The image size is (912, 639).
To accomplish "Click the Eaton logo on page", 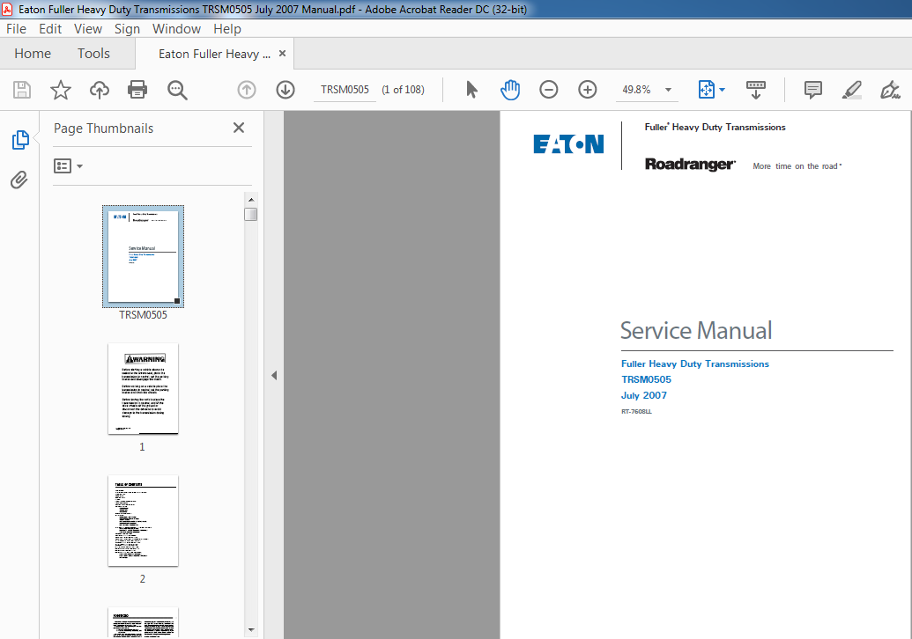I will click(x=568, y=143).
